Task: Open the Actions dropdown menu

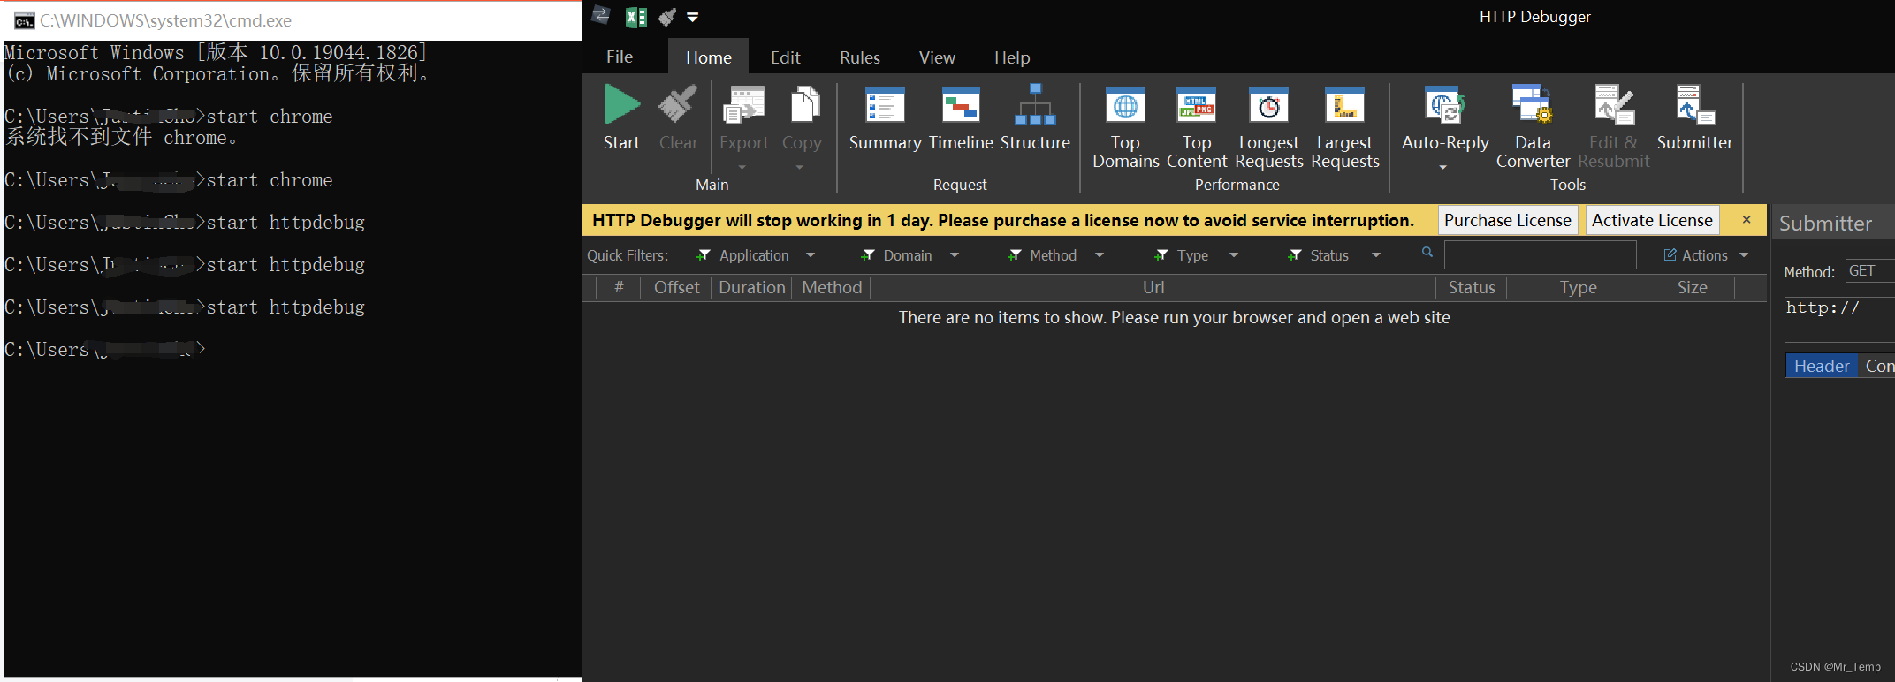Action: [1706, 255]
